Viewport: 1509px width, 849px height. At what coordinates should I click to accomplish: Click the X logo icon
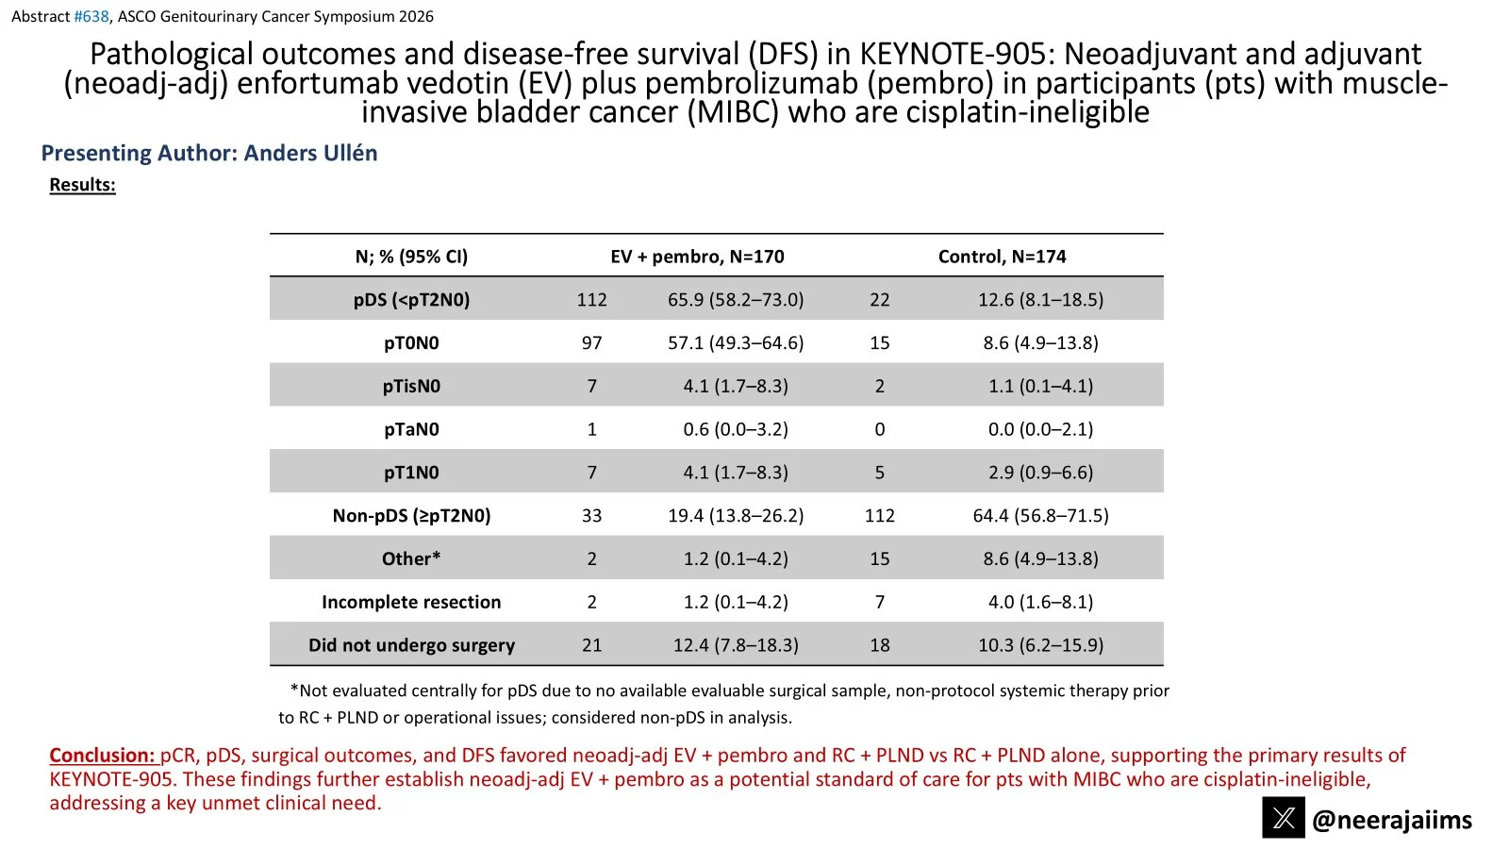click(1284, 818)
